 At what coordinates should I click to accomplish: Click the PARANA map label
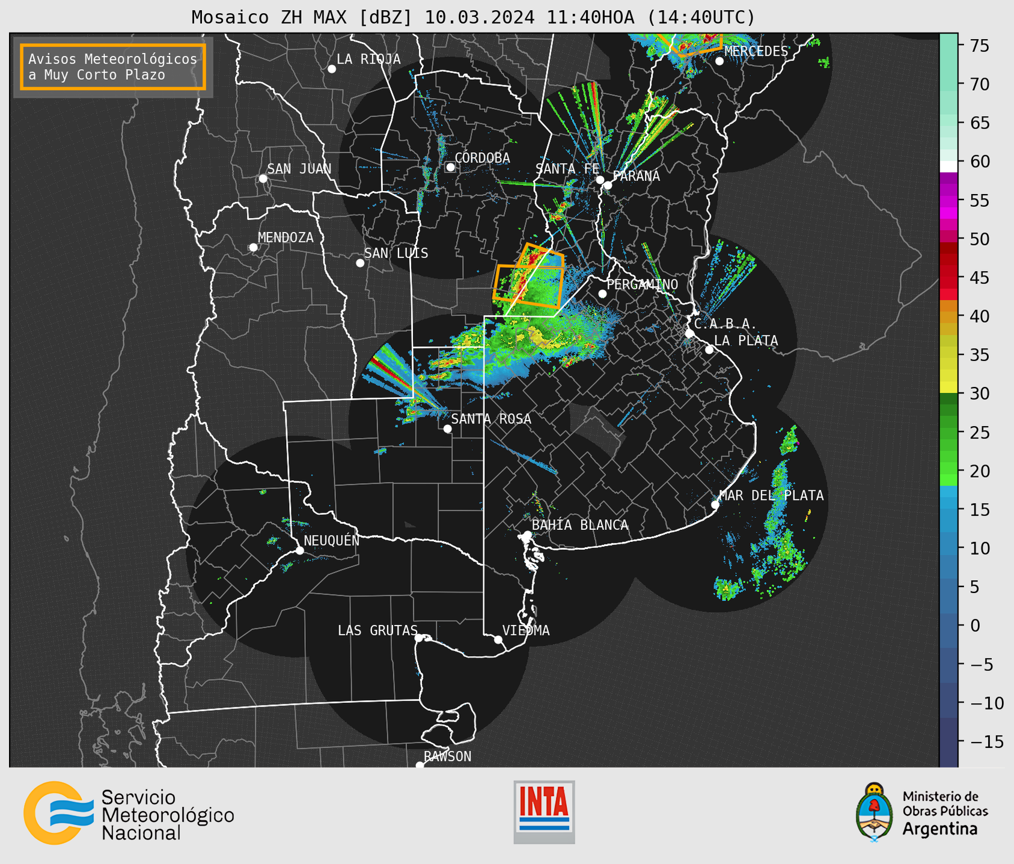coord(636,175)
